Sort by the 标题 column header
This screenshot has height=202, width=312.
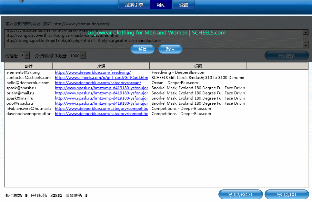click(198, 66)
